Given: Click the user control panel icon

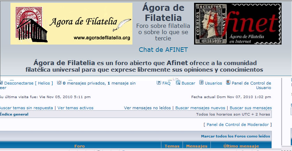Looking at the screenshot, I should 228,82.
